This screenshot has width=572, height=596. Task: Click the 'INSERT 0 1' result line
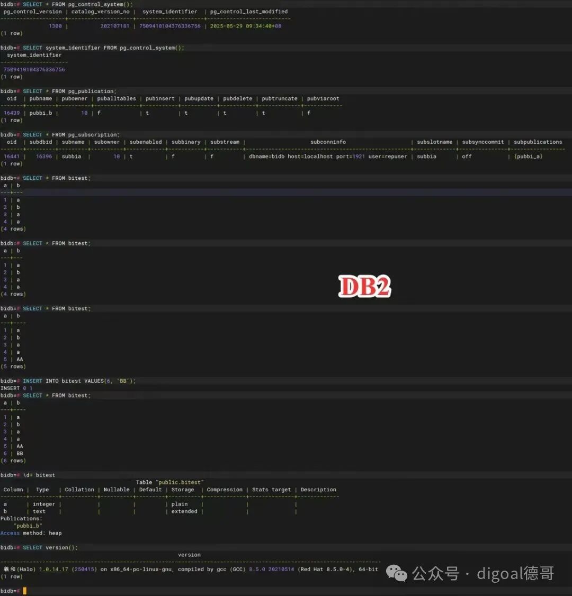coord(16,388)
